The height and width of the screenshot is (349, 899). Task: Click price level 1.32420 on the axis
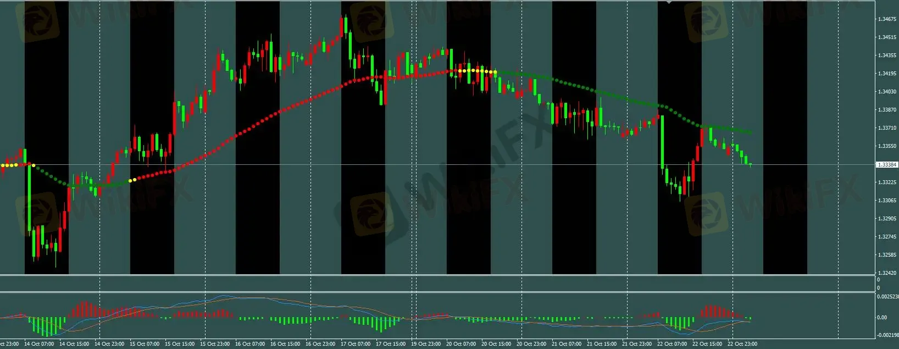tap(887, 273)
